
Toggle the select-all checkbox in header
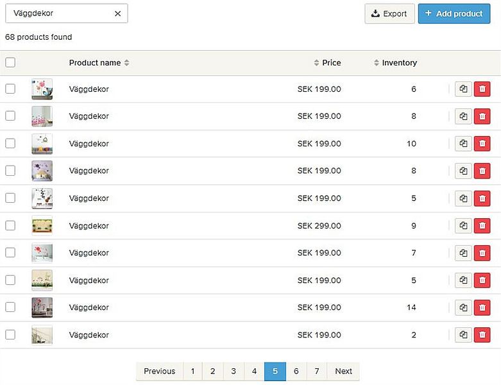tap(10, 63)
